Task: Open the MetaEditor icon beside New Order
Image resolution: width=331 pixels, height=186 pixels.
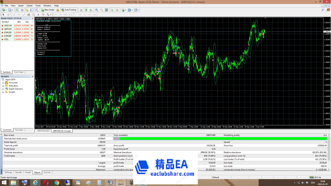Action: point(58,10)
